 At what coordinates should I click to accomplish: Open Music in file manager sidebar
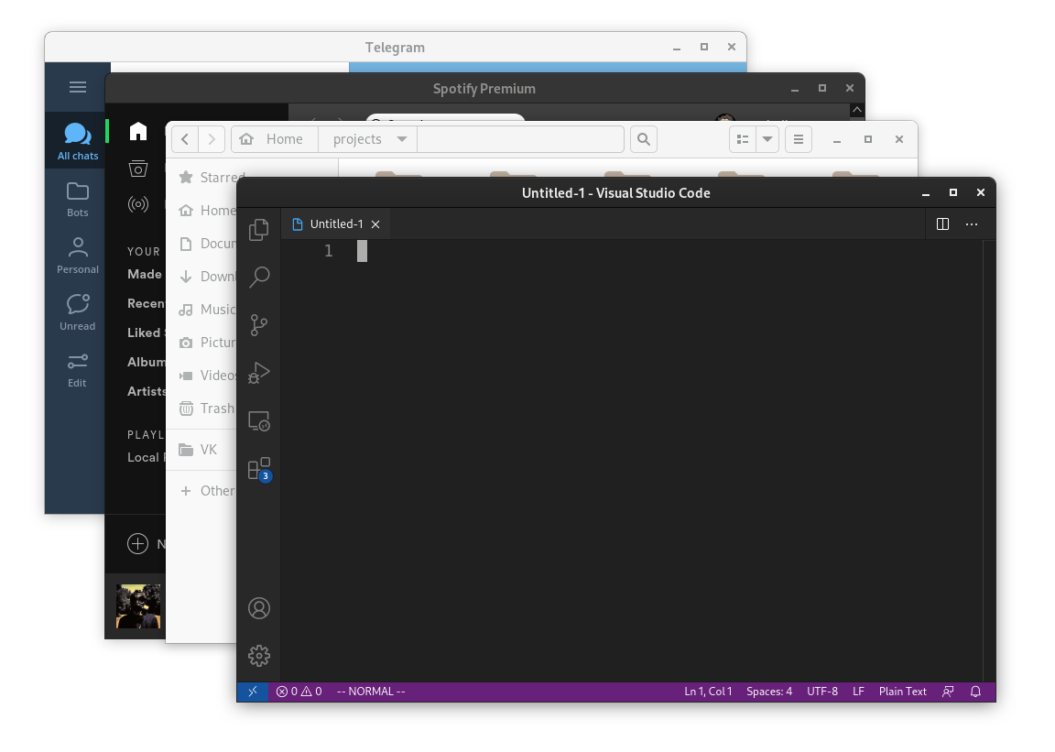[205, 309]
